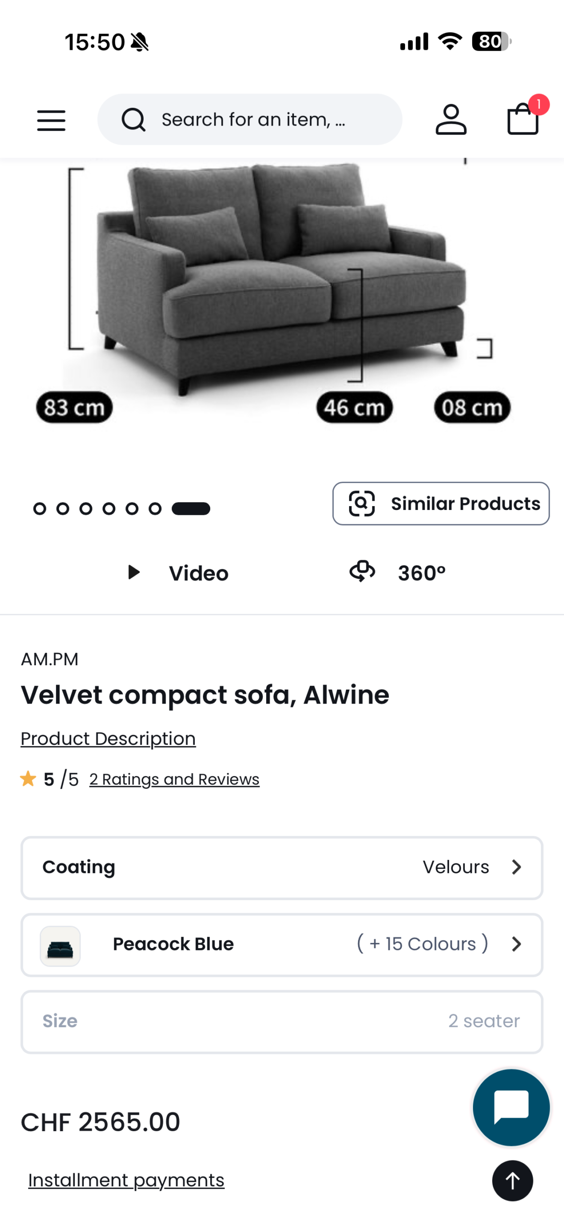The width and height of the screenshot is (564, 1227).
Task: Open the shopping bag cart
Action: (x=523, y=119)
